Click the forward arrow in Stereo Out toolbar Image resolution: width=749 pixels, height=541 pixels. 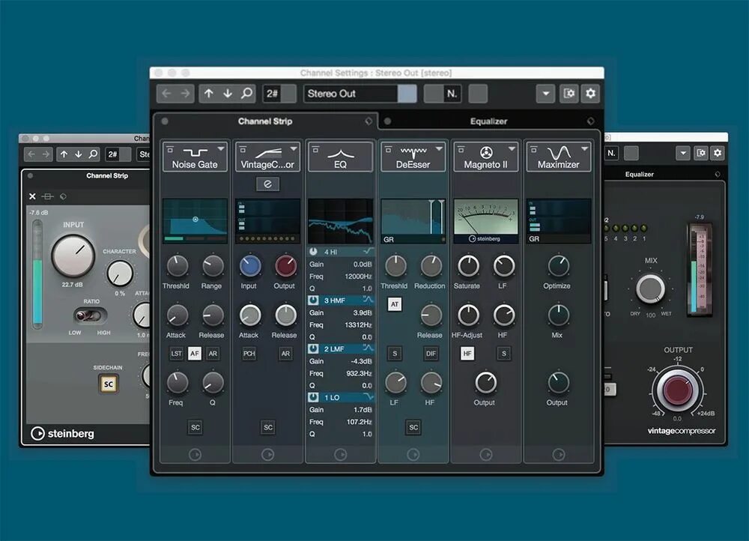185,94
